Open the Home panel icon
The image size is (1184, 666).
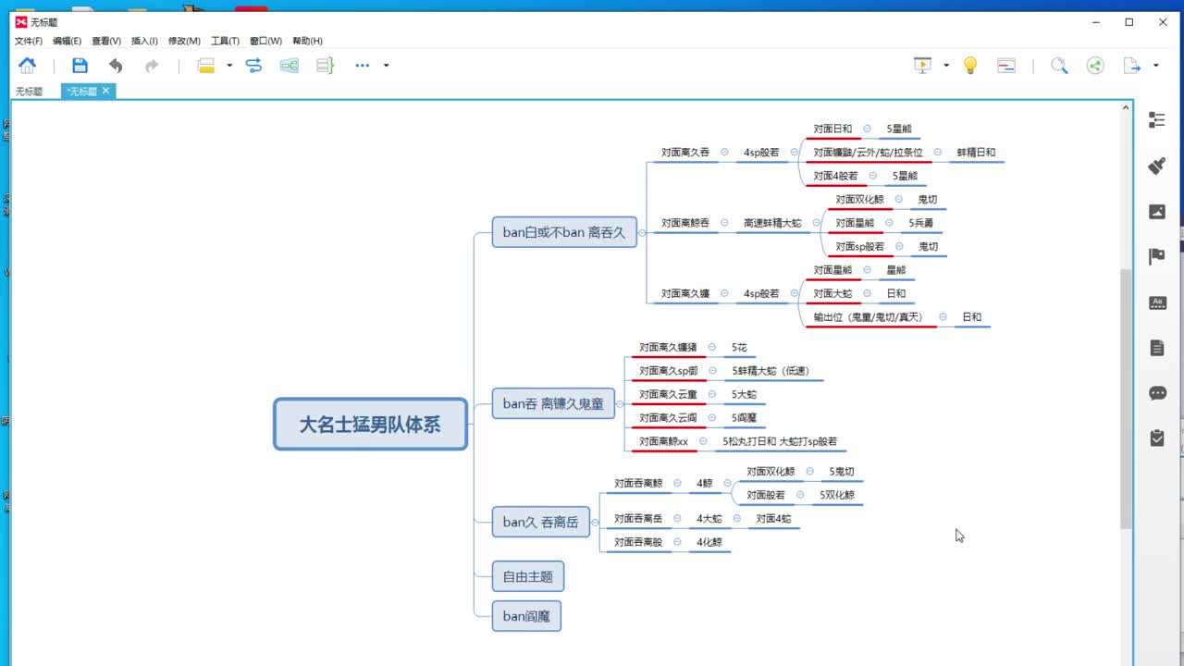(27, 65)
